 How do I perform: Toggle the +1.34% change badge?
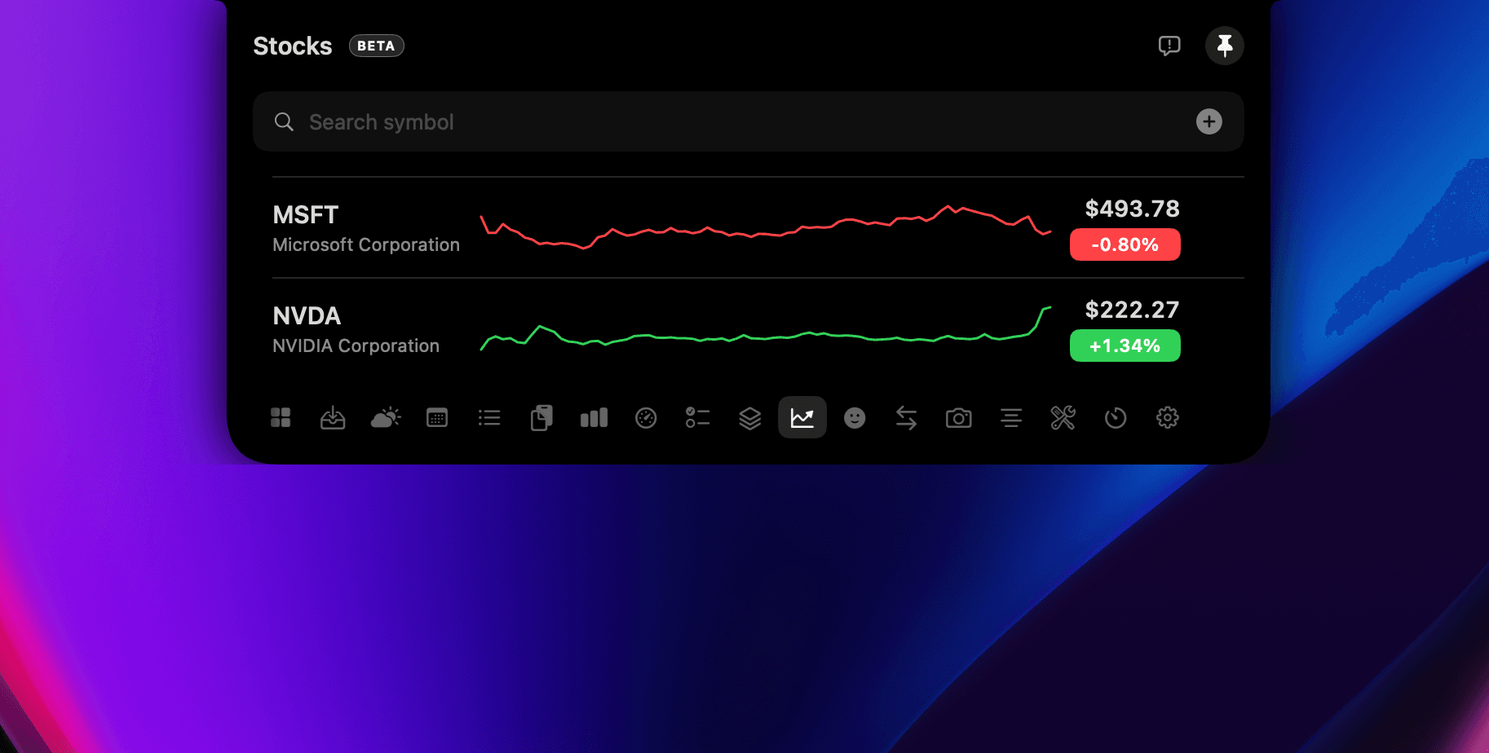coord(1125,346)
